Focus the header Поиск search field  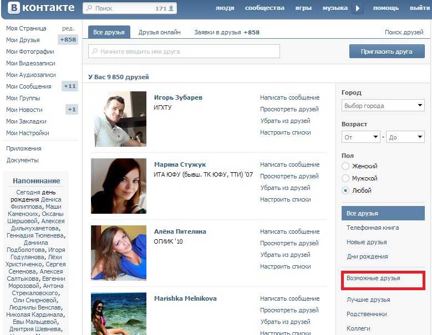pos(130,8)
